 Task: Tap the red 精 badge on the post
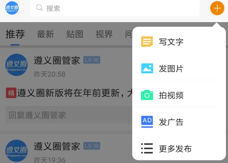[11, 93]
